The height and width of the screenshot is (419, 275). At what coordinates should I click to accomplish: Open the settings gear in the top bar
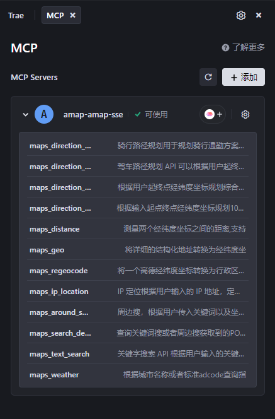(241, 16)
